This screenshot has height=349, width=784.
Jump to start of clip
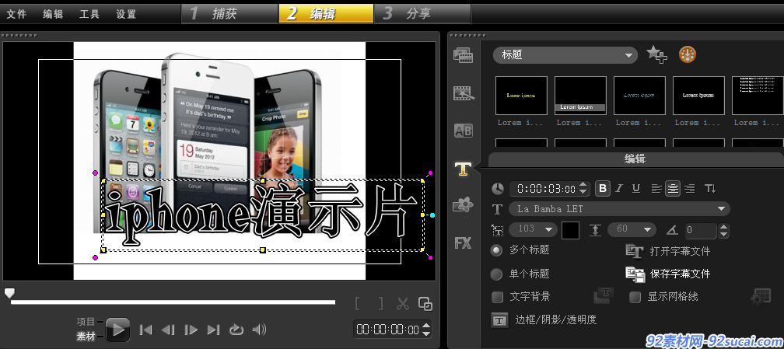tap(145, 330)
